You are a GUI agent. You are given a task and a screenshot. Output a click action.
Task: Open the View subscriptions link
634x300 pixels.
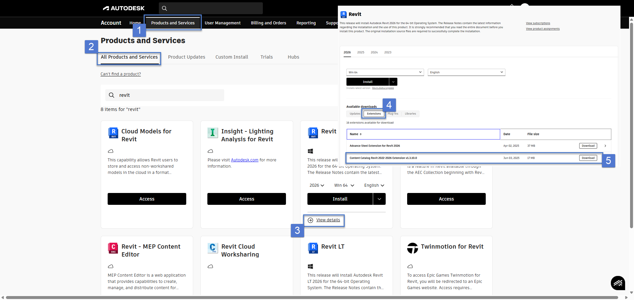point(538,23)
